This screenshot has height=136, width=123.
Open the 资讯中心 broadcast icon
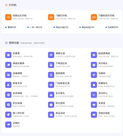point(94,95)
